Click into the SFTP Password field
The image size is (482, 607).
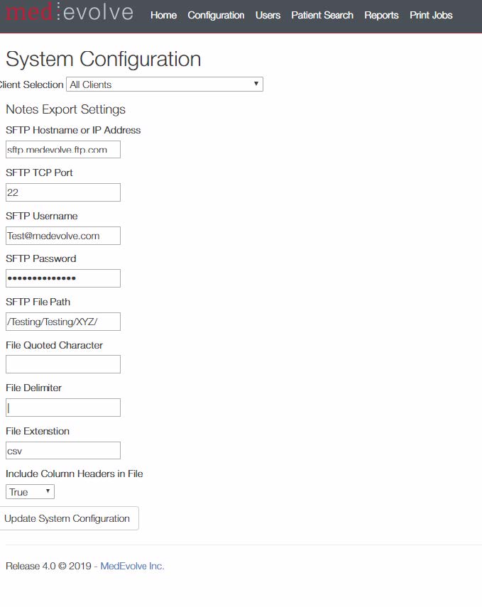coord(63,278)
